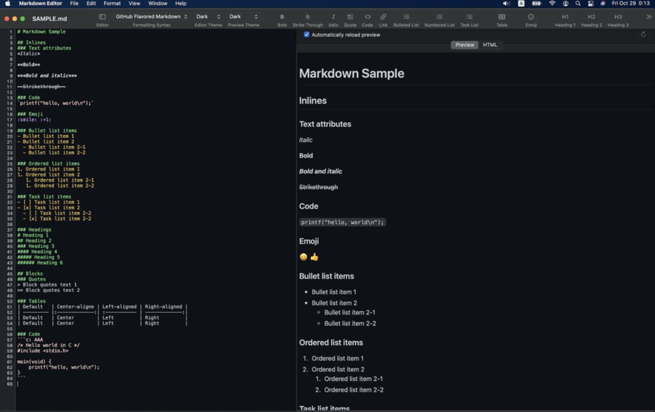Open Control Center
The image size is (655, 412).
coord(590,3)
